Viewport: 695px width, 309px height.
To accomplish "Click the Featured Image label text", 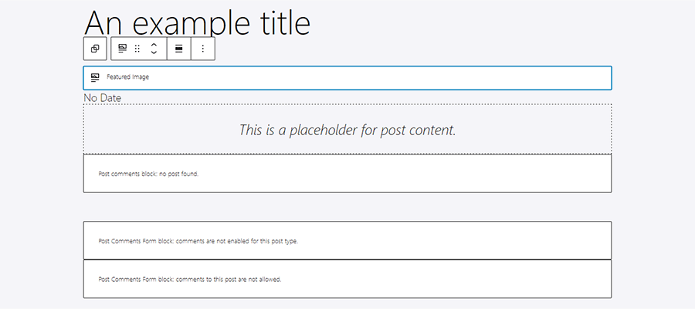I will coord(127,77).
